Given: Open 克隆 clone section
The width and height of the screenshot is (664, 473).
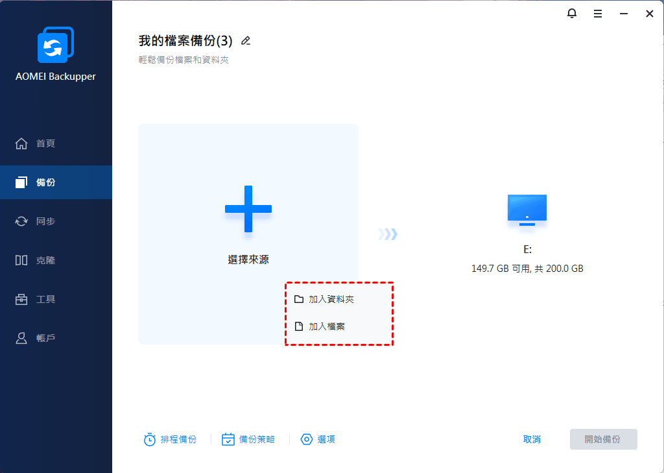Looking at the screenshot, I should point(56,260).
